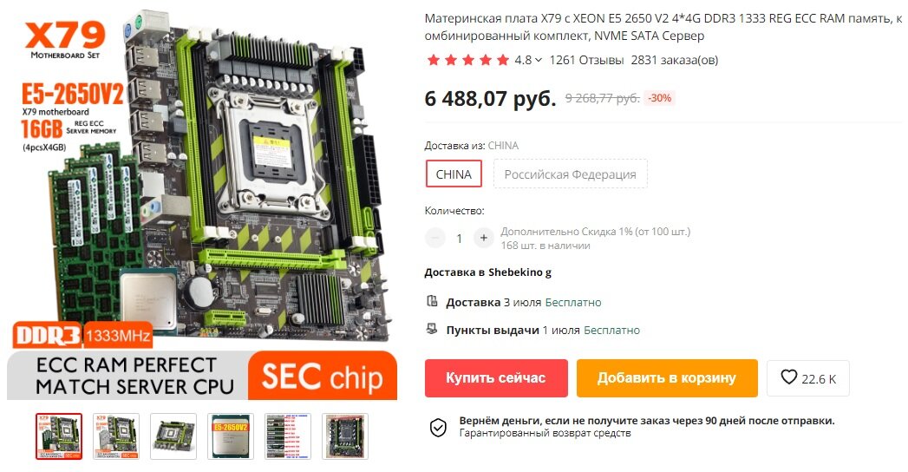Image resolution: width=908 pixels, height=472 pixels.
Task: Open the 1261 Отзывы reviews link
Action: click(586, 60)
